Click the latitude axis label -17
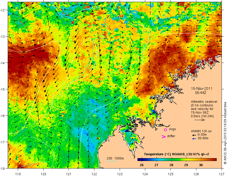227x176 pixels. [3, 142]
